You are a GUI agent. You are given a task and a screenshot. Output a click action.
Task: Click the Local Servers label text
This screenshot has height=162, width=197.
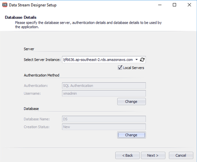pyautogui.click(x=133, y=68)
